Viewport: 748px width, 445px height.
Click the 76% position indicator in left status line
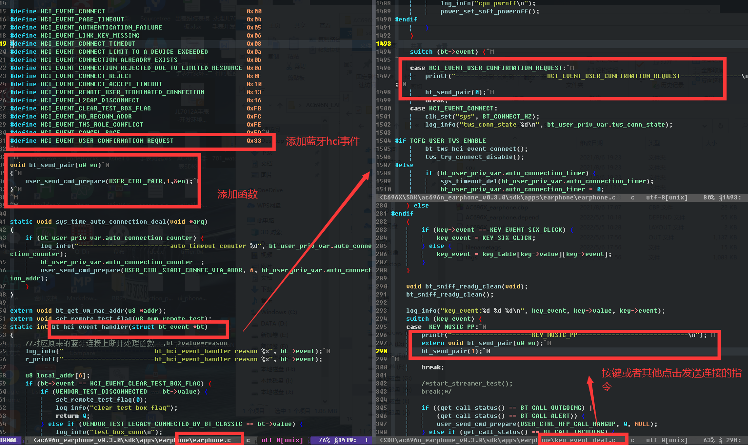coord(324,440)
